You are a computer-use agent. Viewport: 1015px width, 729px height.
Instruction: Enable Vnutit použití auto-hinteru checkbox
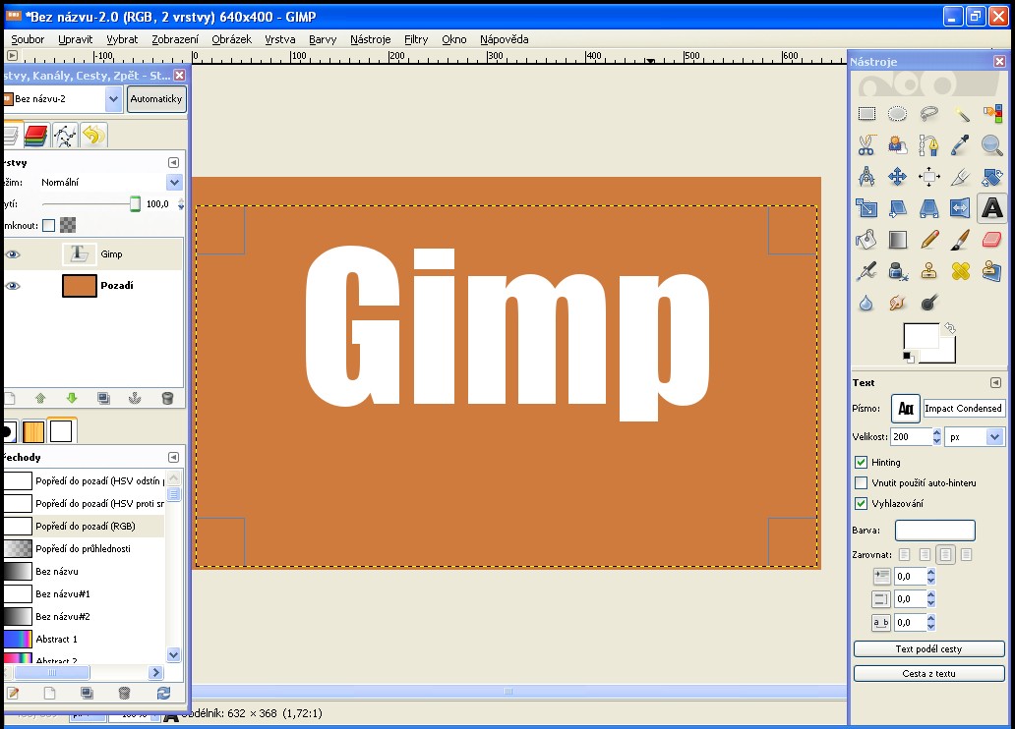click(861, 482)
